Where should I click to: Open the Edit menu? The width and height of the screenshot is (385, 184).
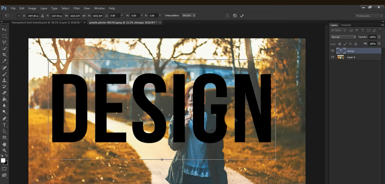[22, 8]
